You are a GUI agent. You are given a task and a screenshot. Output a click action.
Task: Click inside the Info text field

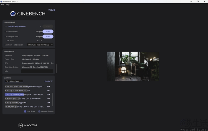click(37, 71)
